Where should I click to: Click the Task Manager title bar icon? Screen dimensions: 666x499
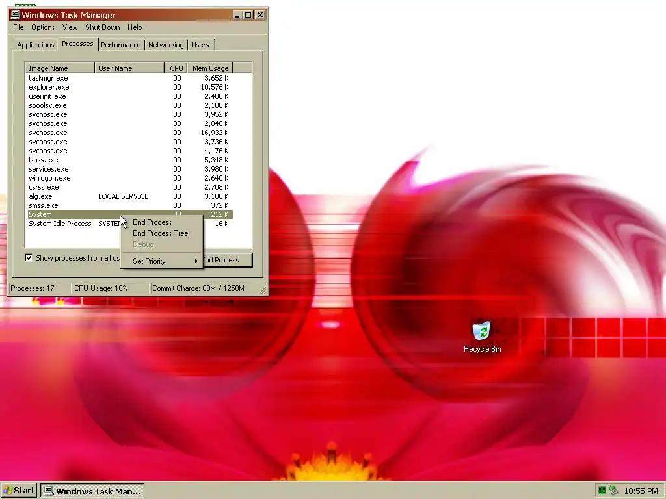[16, 15]
